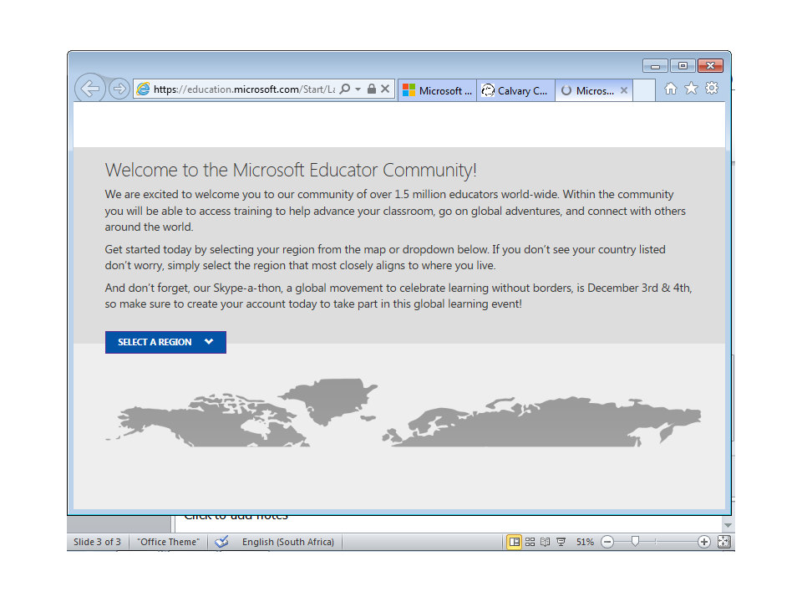View favorites with the star icon
802x602 pixels.
point(691,88)
